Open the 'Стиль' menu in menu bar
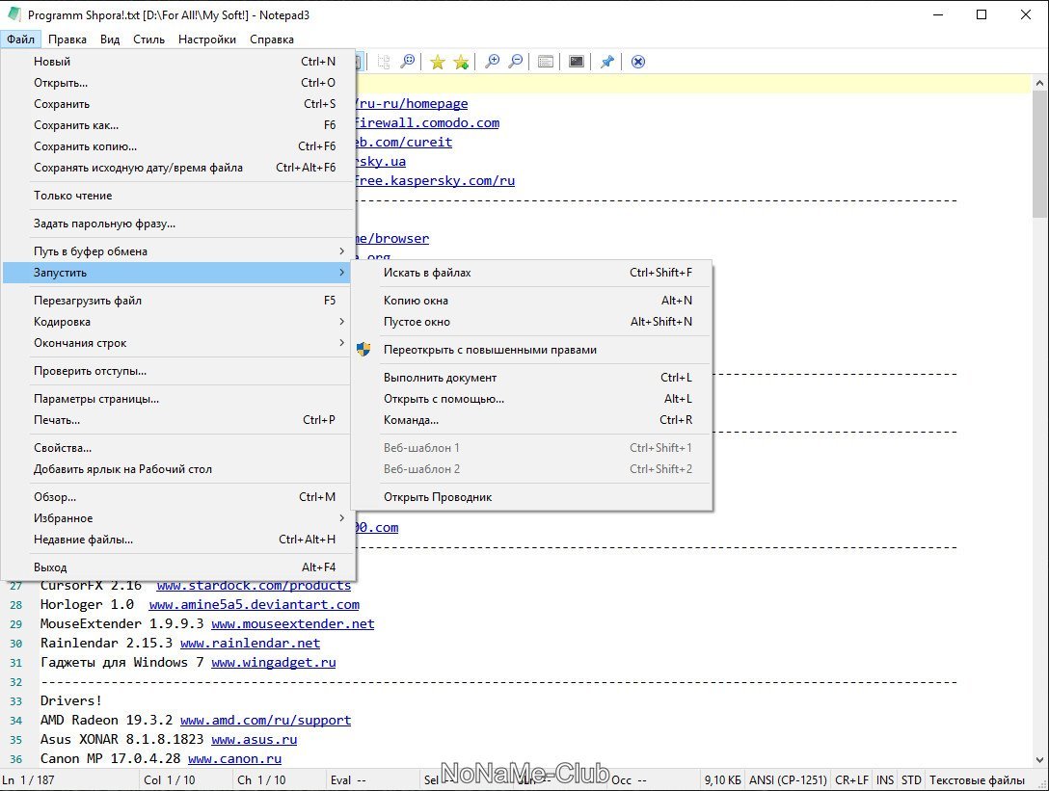 point(148,40)
